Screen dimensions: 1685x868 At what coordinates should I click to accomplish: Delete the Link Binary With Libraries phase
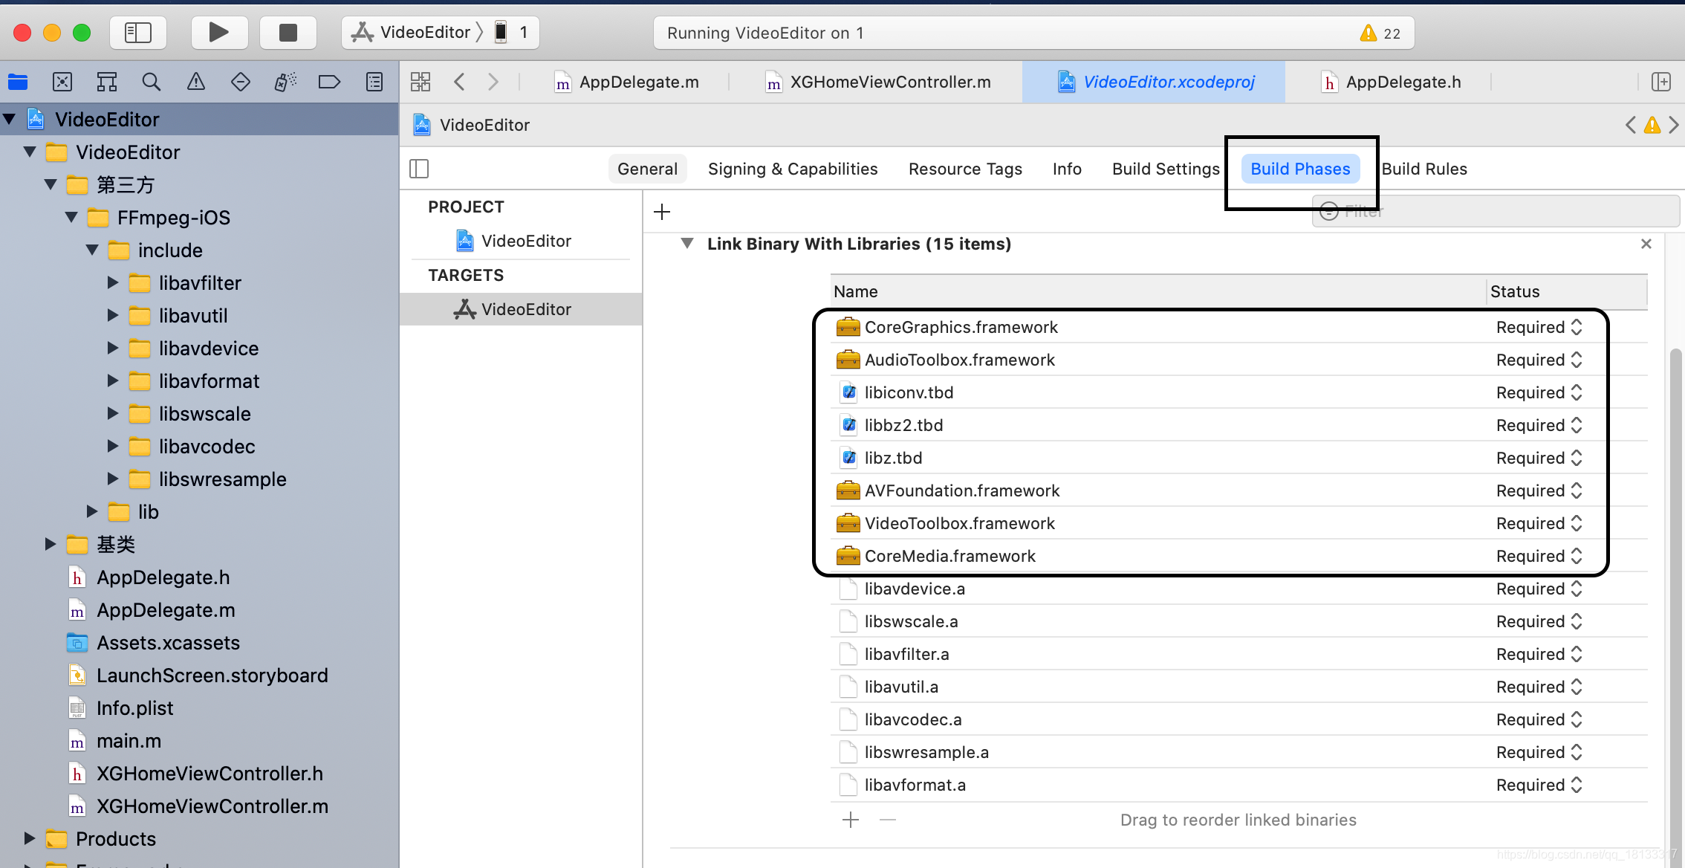[x=1646, y=244]
